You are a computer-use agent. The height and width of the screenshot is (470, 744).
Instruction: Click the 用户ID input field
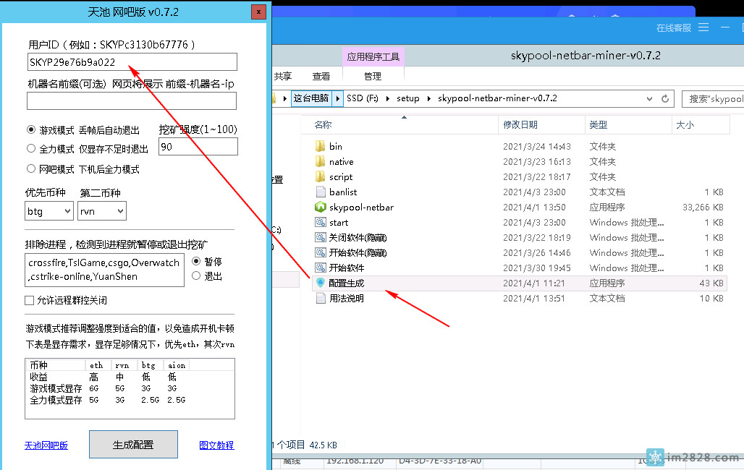tap(132, 61)
